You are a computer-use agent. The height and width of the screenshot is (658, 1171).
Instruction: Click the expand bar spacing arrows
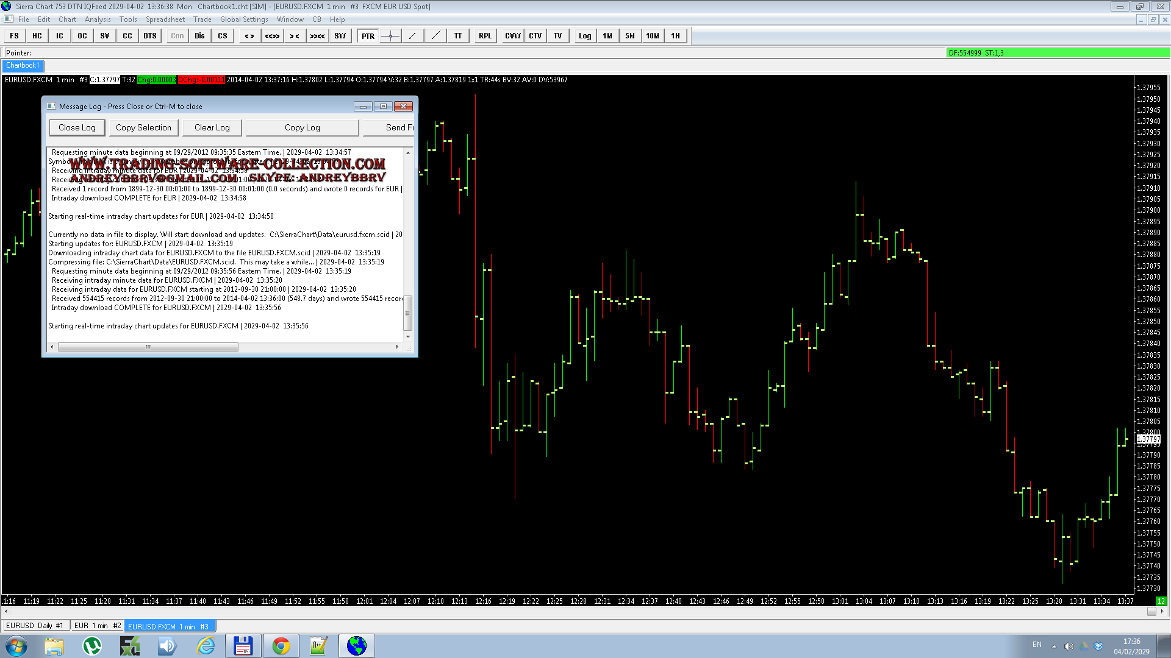249,36
